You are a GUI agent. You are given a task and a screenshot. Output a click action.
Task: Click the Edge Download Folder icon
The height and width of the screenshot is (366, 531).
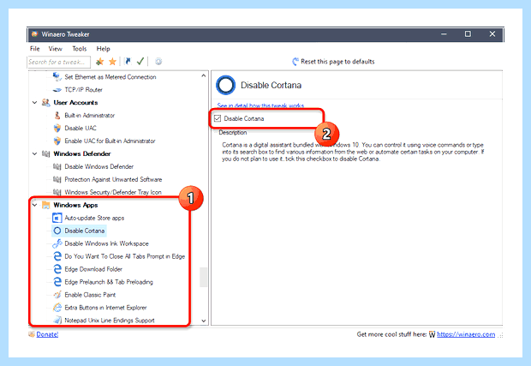[x=57, y=269]
